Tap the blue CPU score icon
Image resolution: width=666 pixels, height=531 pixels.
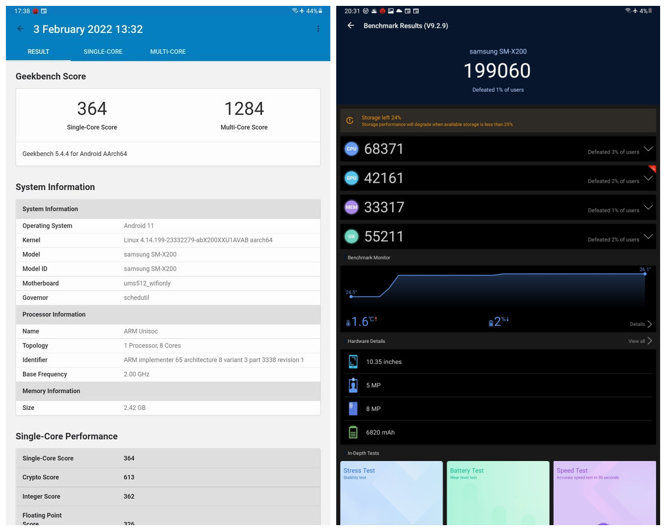click(x=352, y=149)
